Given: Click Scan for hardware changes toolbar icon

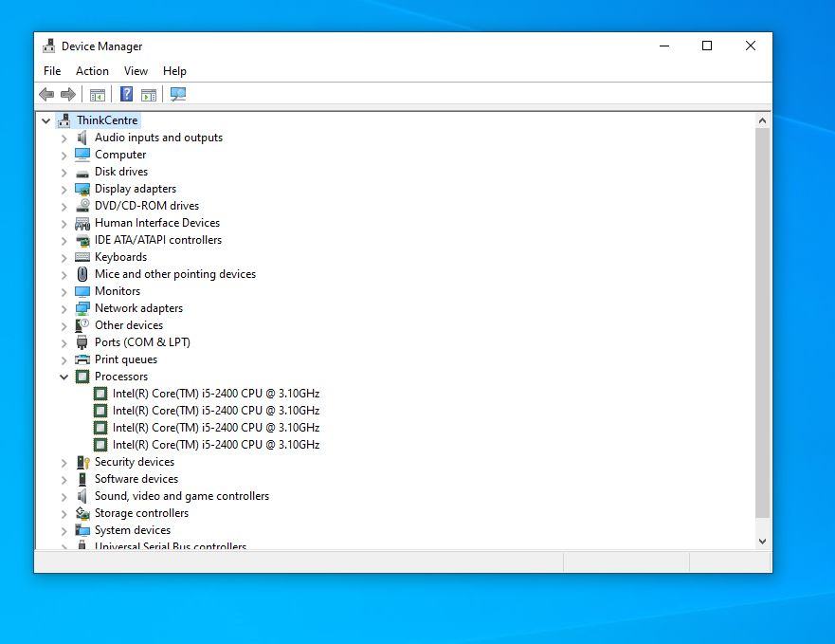Looking at the screenshot, I should click(178, 94).
